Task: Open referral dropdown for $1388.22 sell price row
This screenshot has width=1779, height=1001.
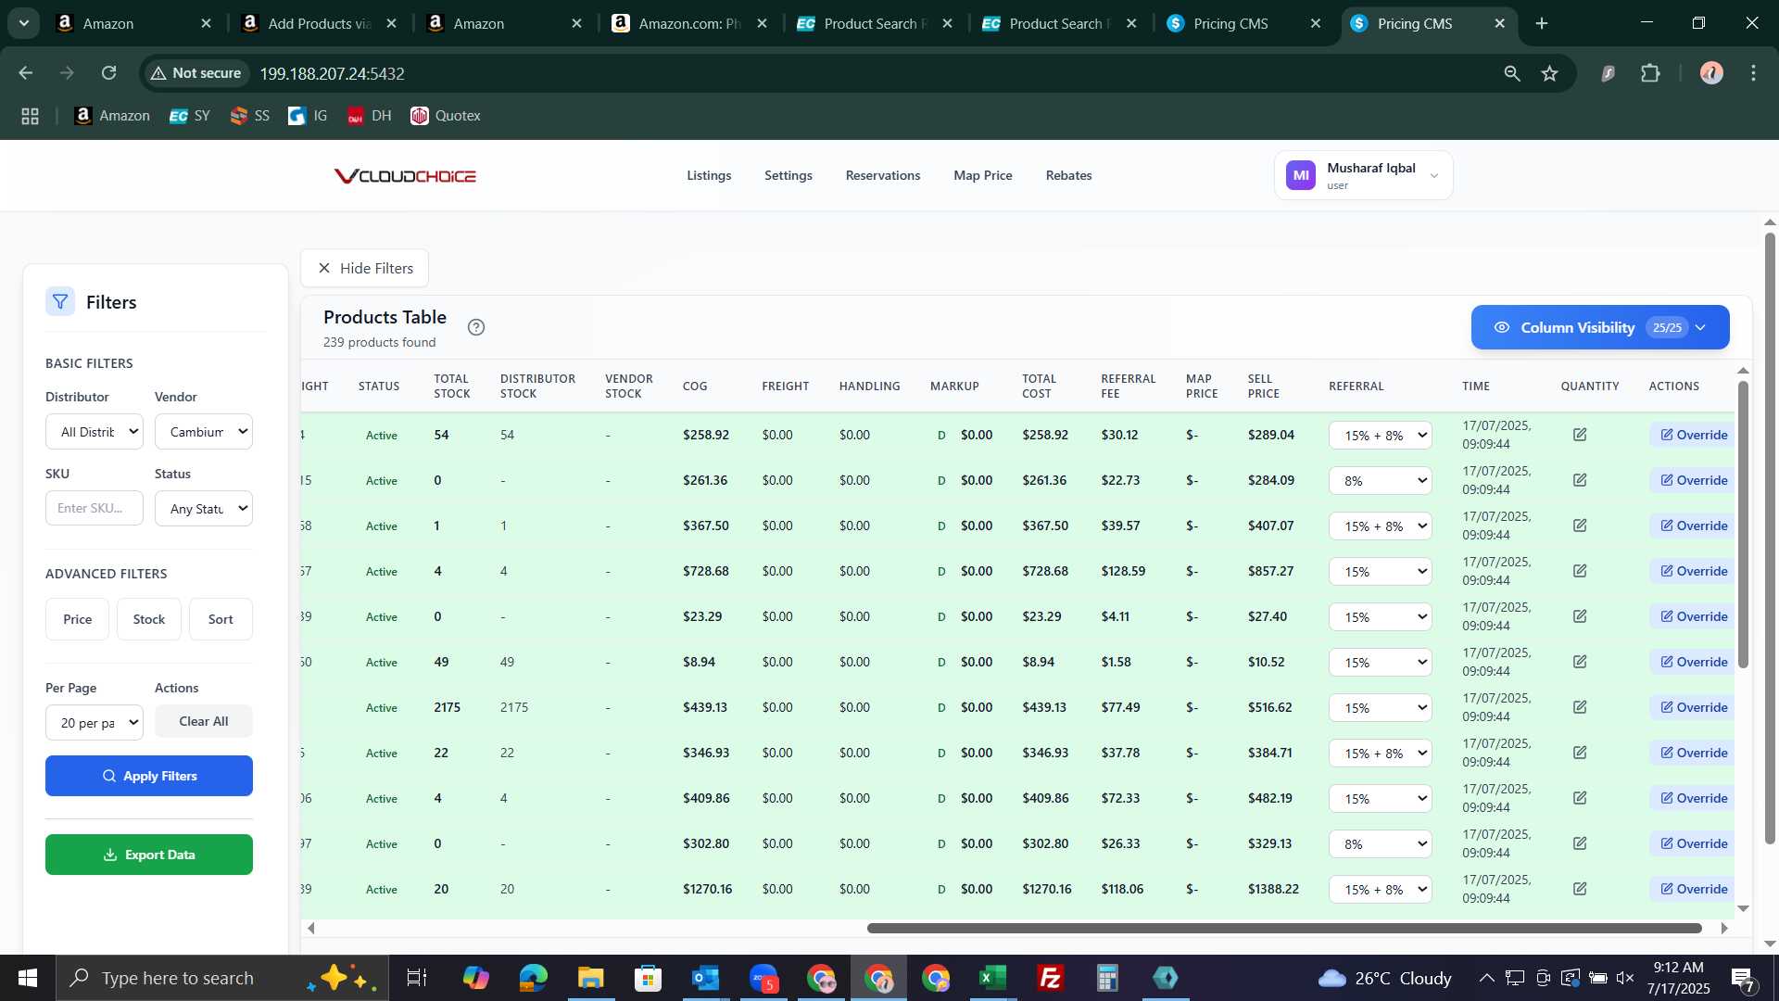Action: [x=1381, y=890]
